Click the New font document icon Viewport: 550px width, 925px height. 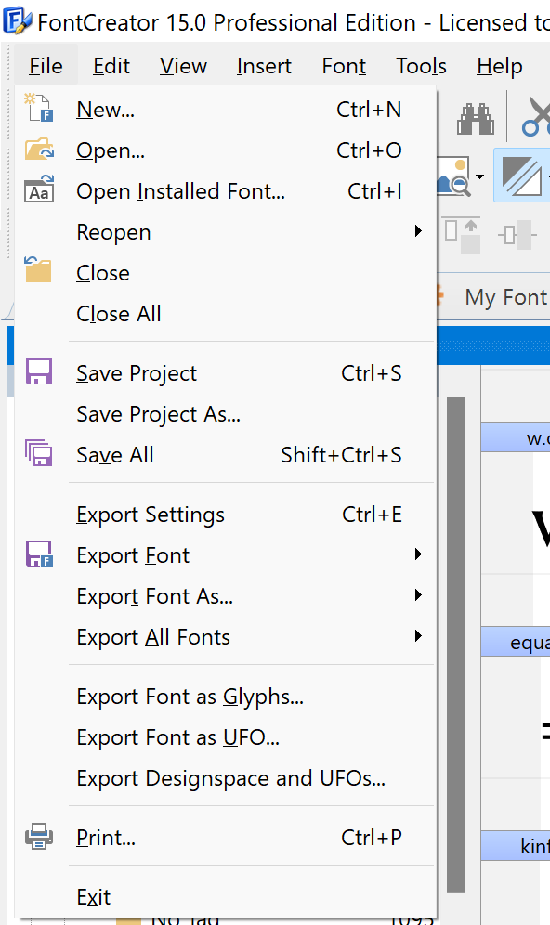39,108
